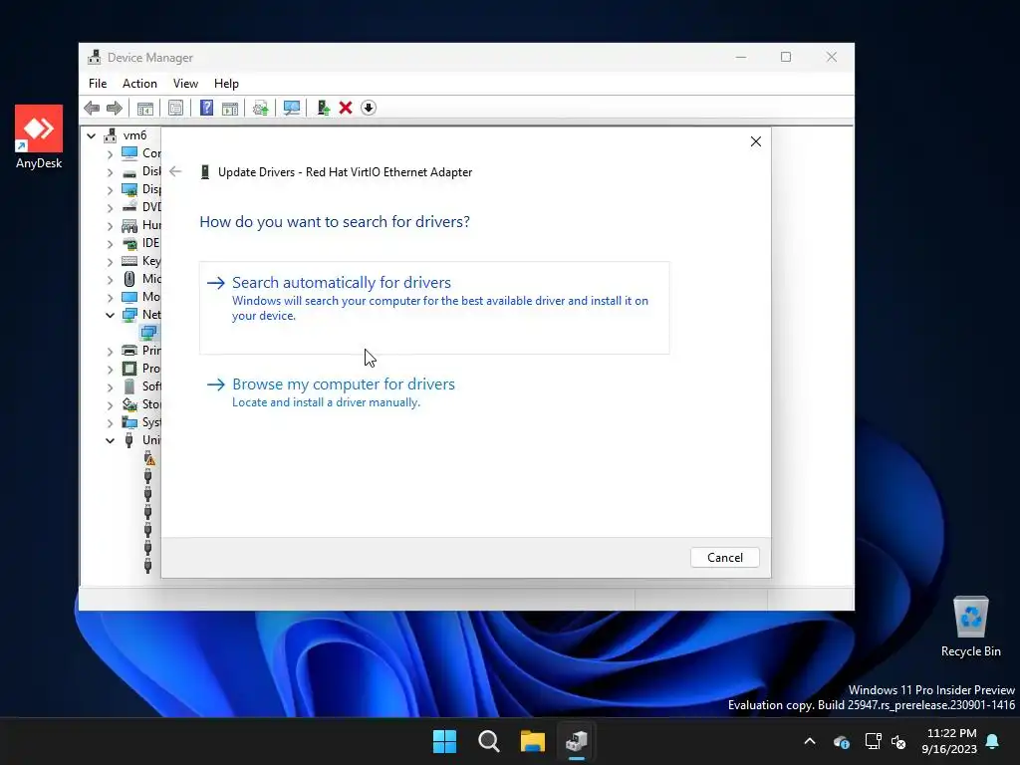Click the Forward arrow in Device Manager toolbar

point(115,108)
